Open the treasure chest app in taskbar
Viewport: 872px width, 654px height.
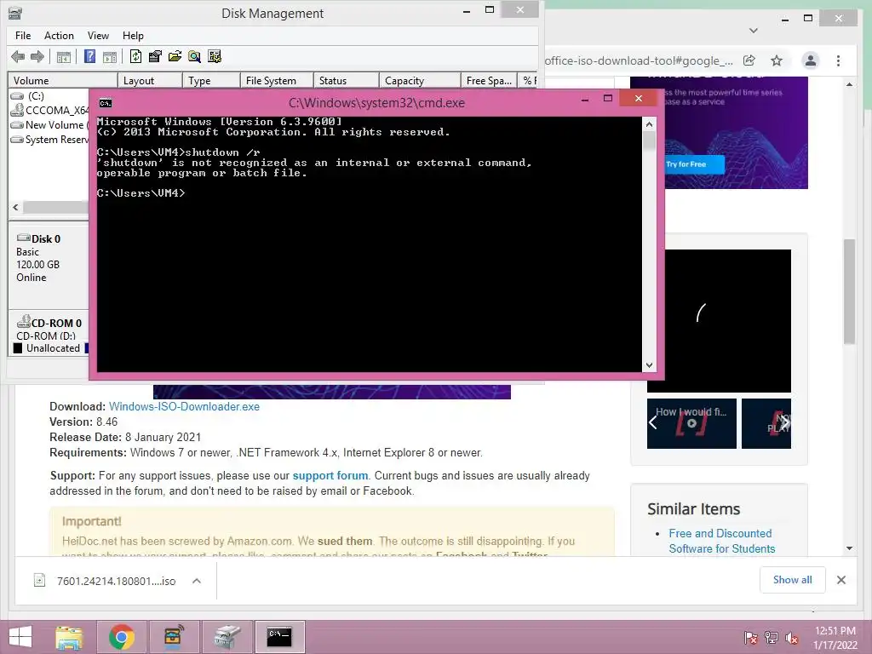coord(174,637)
